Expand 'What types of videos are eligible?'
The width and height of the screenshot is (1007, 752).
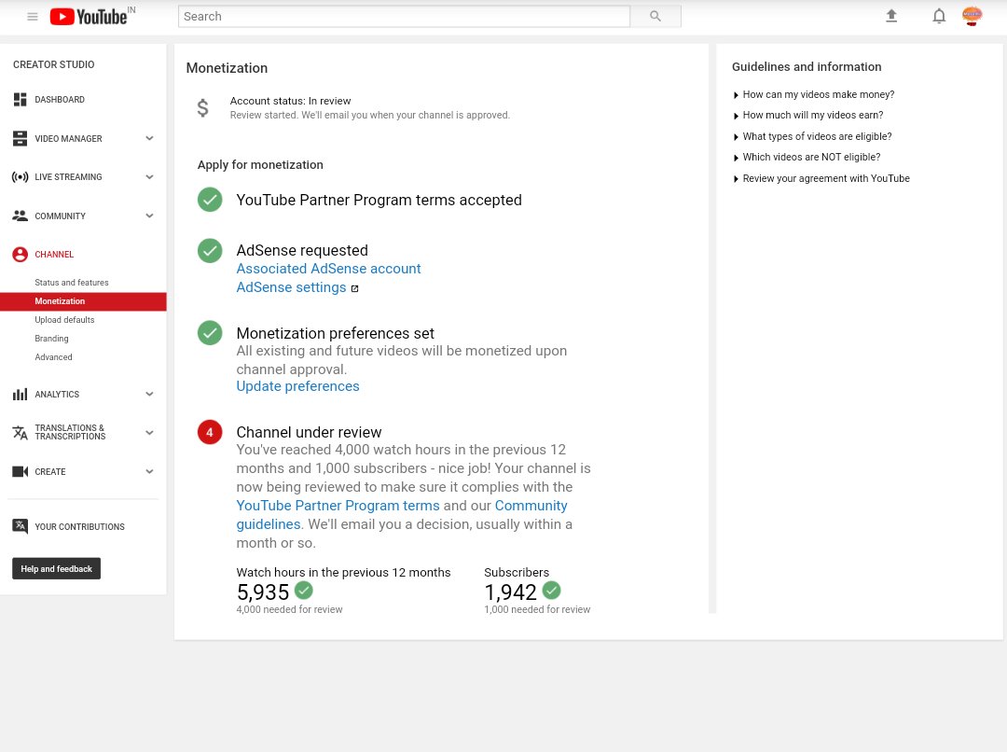click(812, 136)
